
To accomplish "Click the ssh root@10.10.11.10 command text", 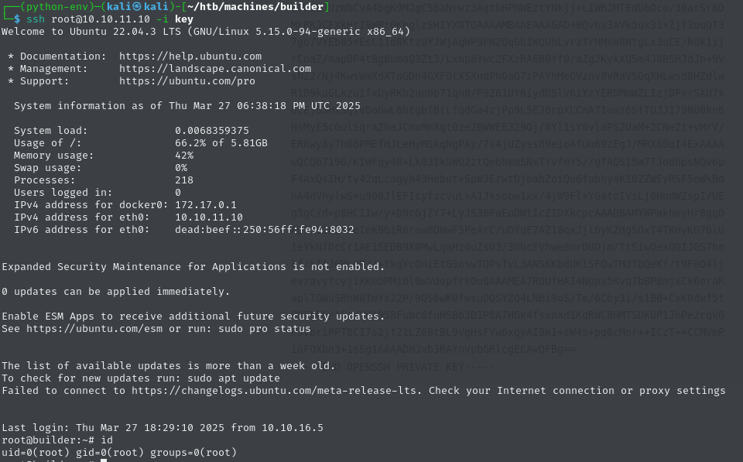I will pos(88,19).
